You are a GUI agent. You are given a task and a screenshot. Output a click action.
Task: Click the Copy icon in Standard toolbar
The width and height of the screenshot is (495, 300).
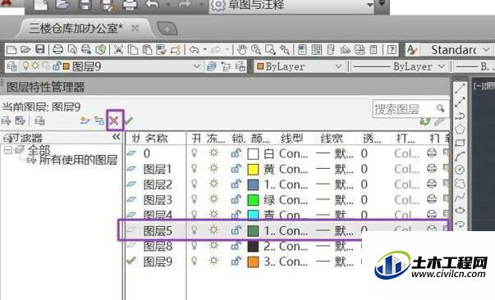pyautogui.click(x=133, y=49)
